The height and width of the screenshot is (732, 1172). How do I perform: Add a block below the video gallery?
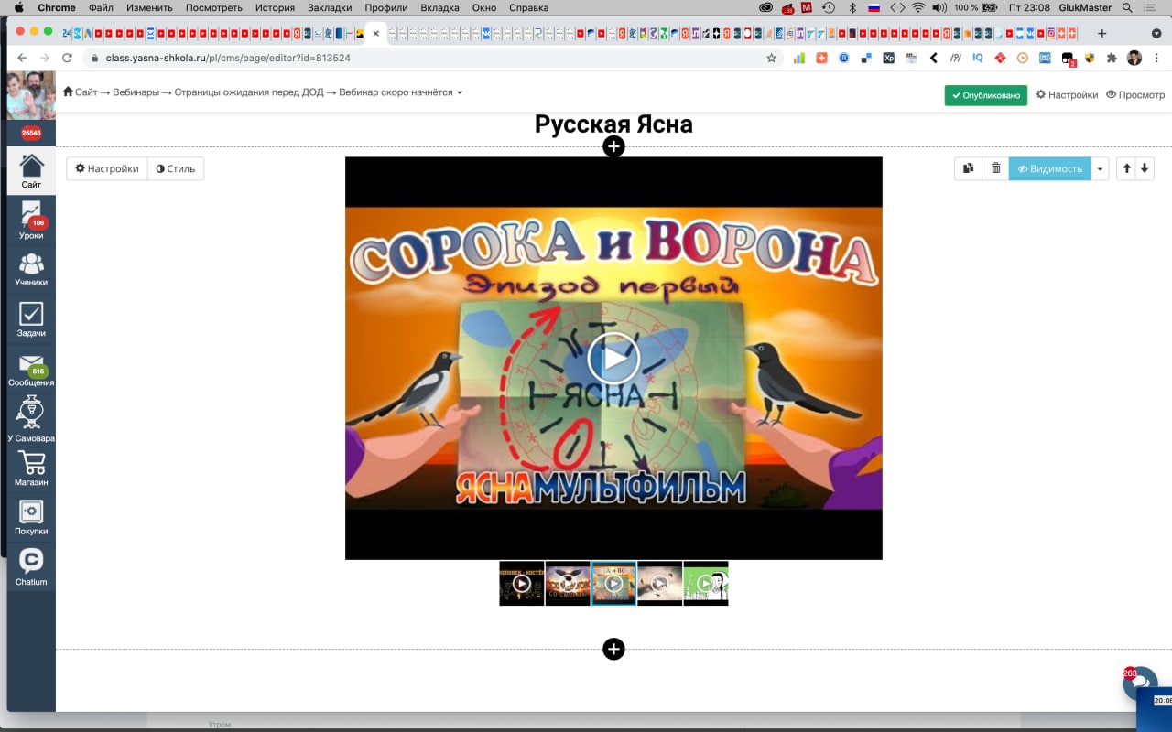(613, 649)
